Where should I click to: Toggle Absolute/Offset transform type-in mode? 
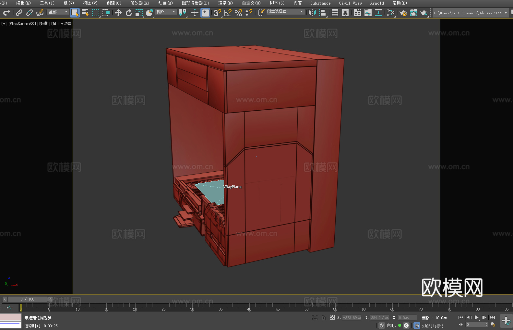coord(332,317)
